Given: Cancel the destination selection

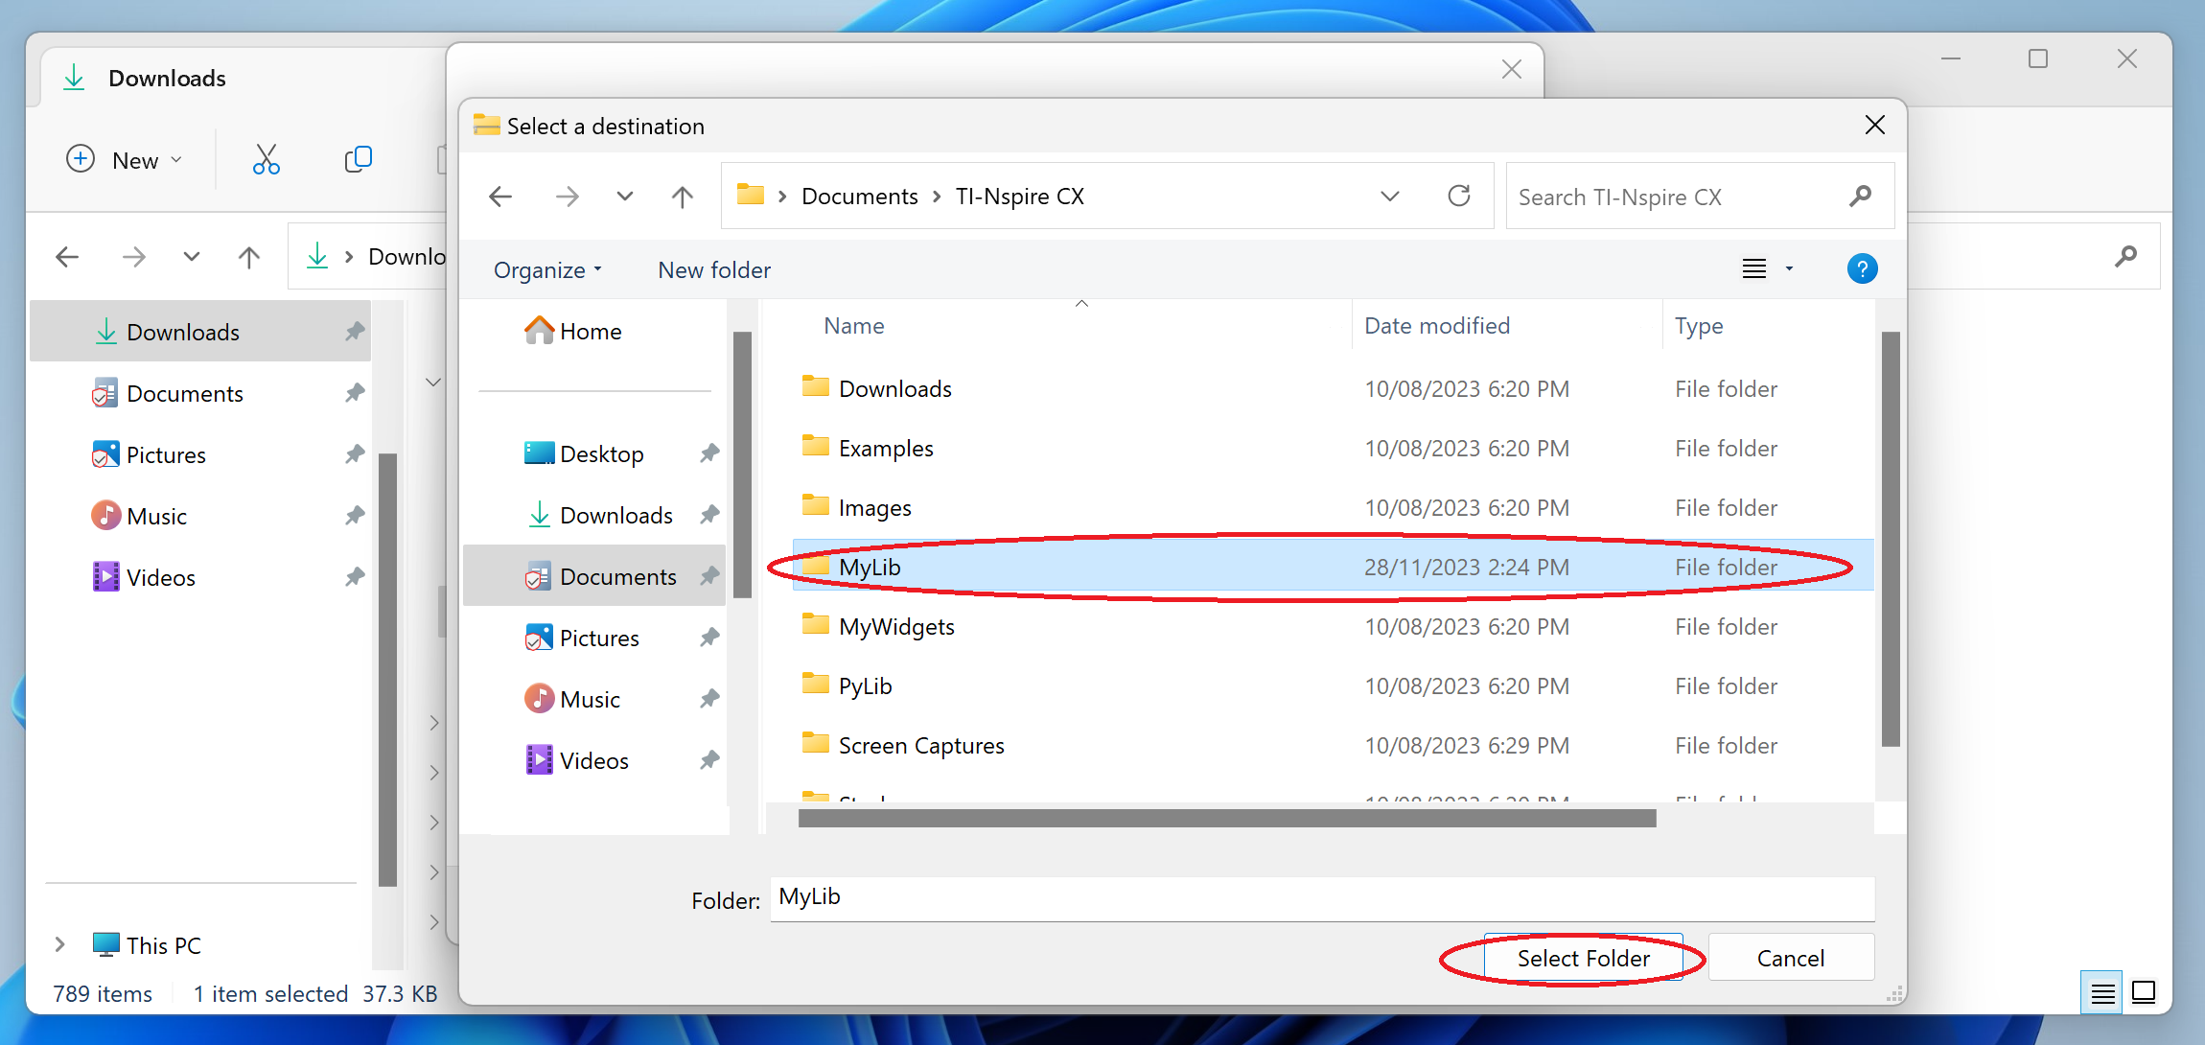Looking at the screenshot, I should [1792, 958].
